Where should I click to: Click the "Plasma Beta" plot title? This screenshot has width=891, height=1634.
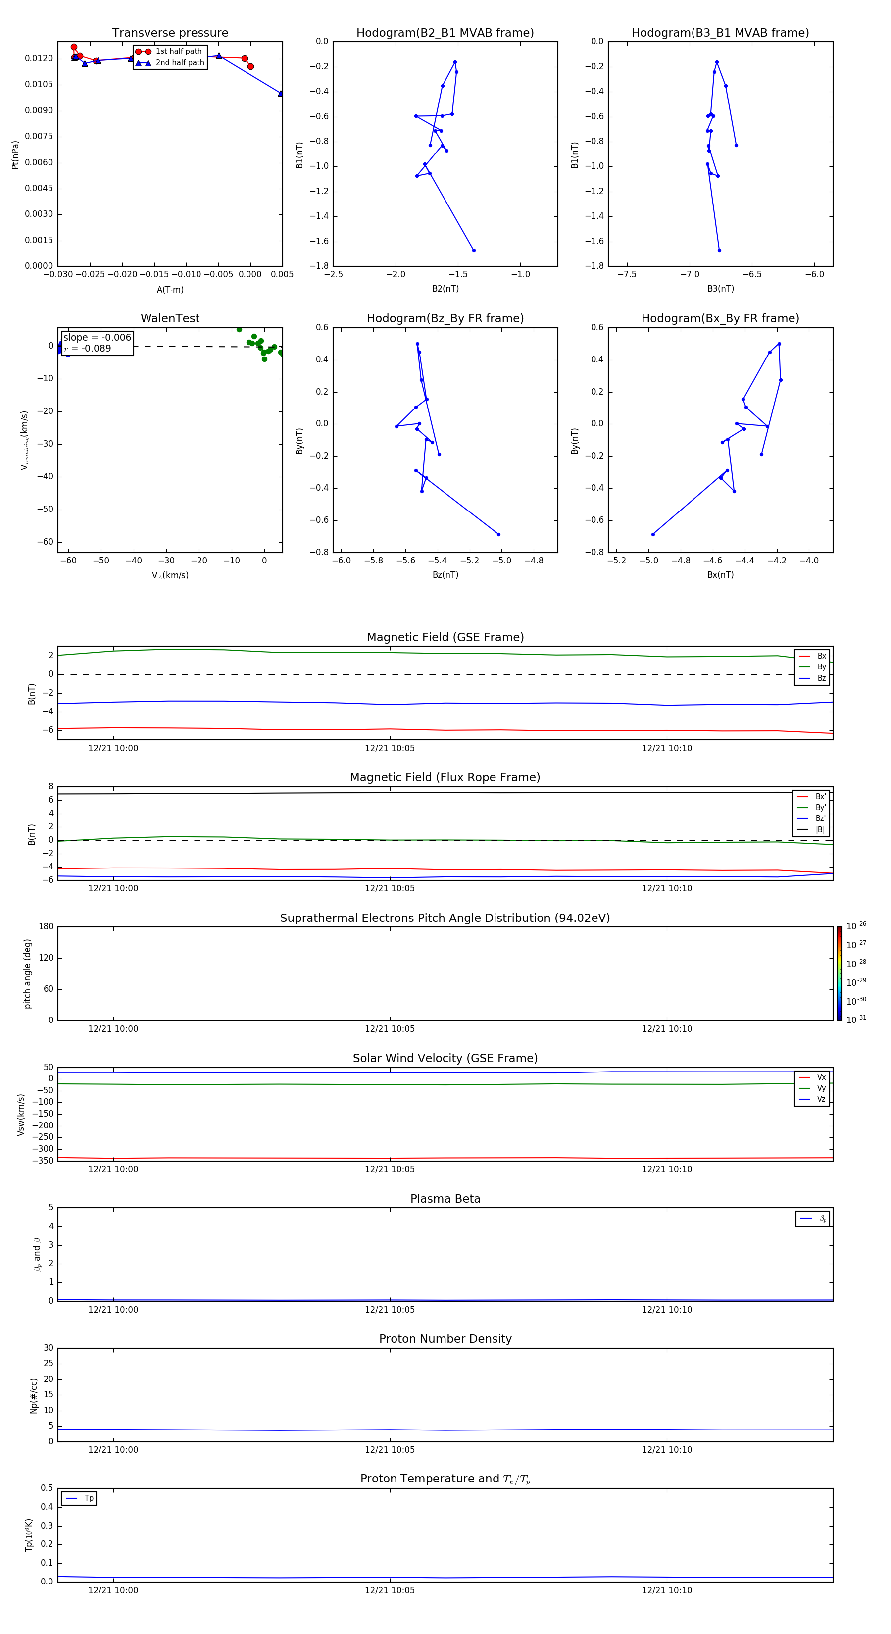pyautogui.click(x=445, y=1199)
